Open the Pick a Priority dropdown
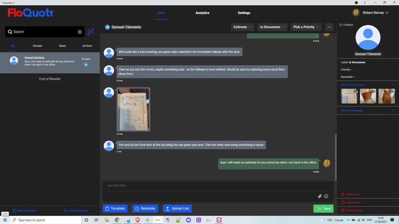 tap(306, 27)
